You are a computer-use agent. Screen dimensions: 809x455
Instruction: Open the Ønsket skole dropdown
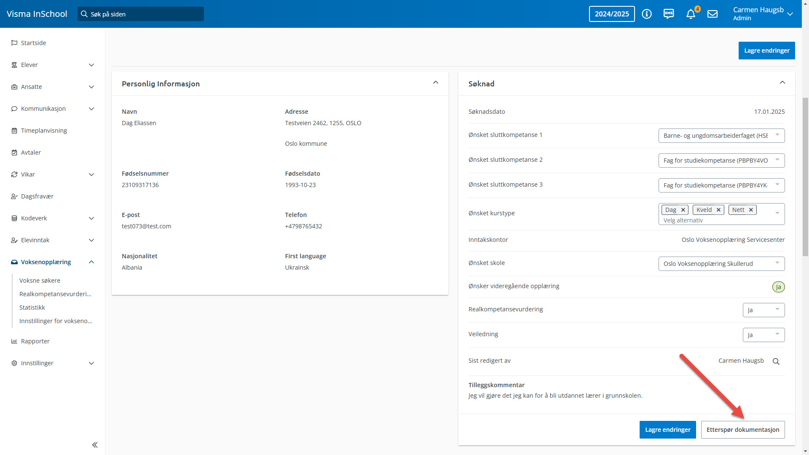pos(721,264)
